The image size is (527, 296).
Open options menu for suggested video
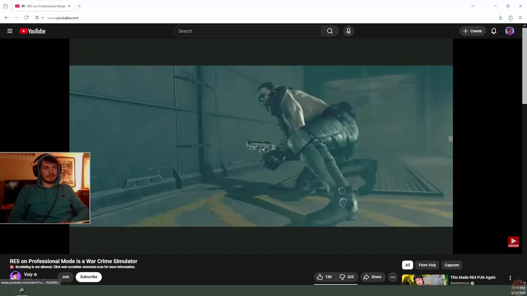510,278
